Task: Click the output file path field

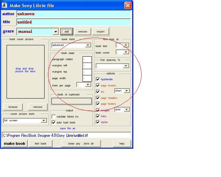Action: click(67, 136)
